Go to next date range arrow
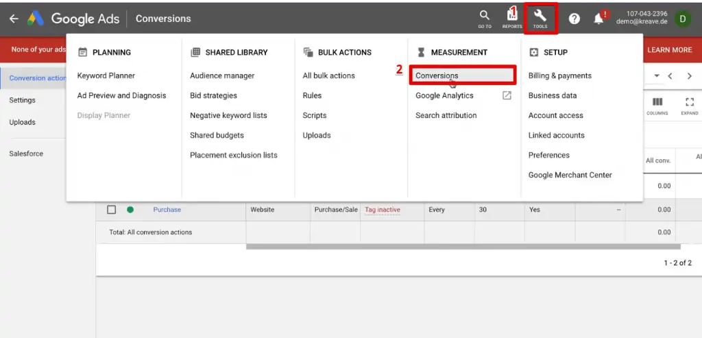The width and height of the screenshot is (702, 338). [x=690, y=76]
